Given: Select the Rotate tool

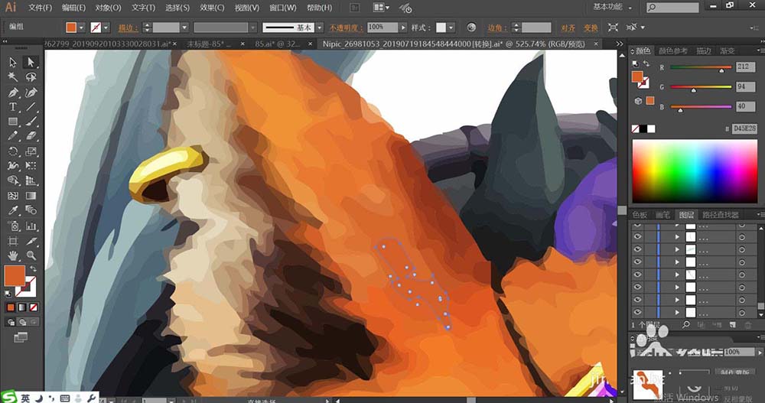Looking at the screenshot, I should pos(13,151).
